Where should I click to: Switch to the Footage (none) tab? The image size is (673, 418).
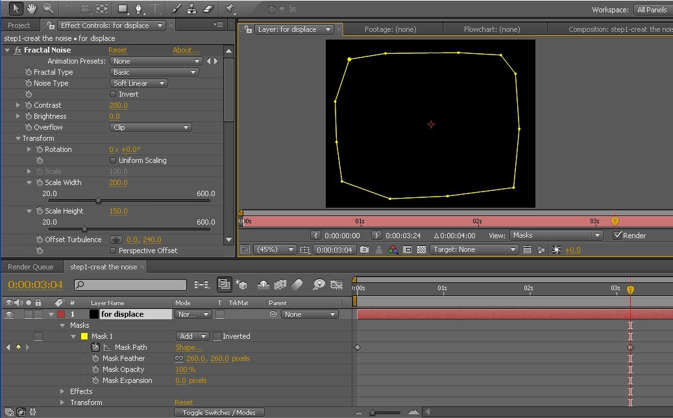tap(390, 29)
